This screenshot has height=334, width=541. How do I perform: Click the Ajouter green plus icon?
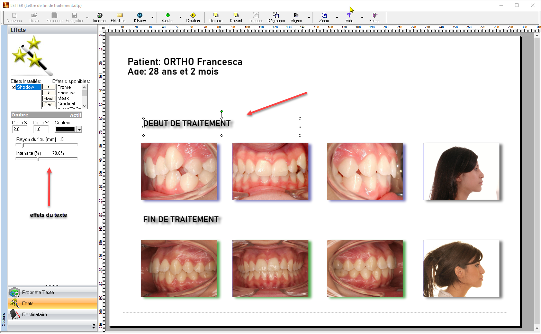168,16
